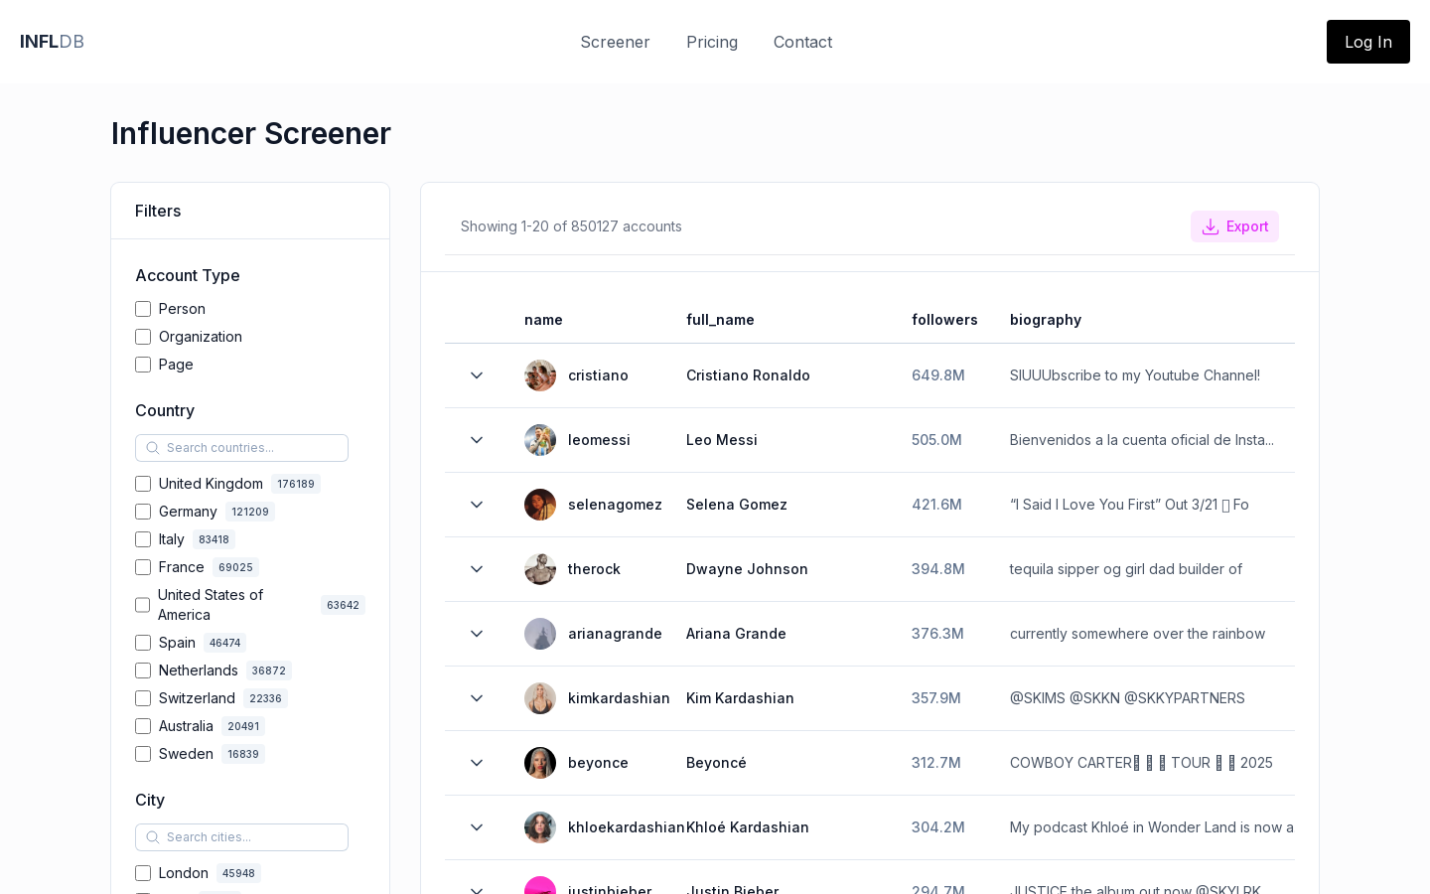Click the Export button
Image resolution: width=1430 pixels, height=894 pixels.
pyautogui.click(x=1234, y=226)
